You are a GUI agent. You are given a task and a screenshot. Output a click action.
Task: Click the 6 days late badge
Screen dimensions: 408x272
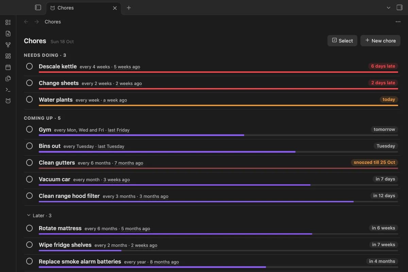click(x=383, y=66)
